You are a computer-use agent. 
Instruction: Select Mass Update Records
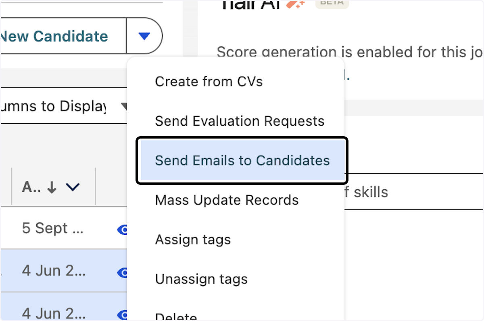(227, 200)
